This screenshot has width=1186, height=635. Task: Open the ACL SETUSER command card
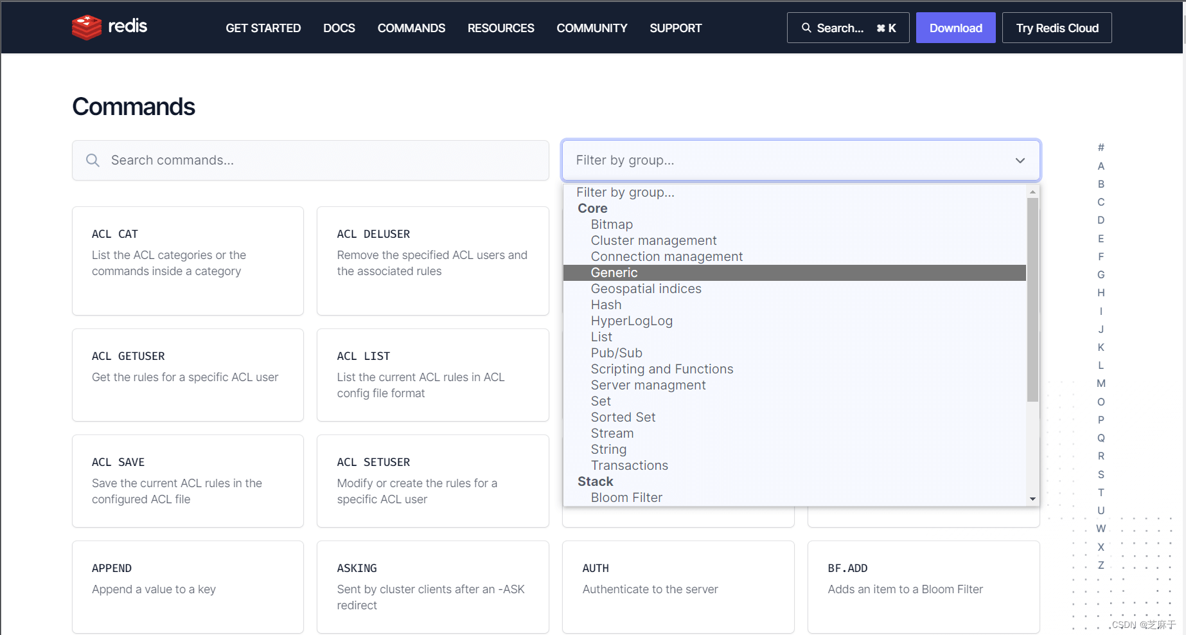pos(433,481)
